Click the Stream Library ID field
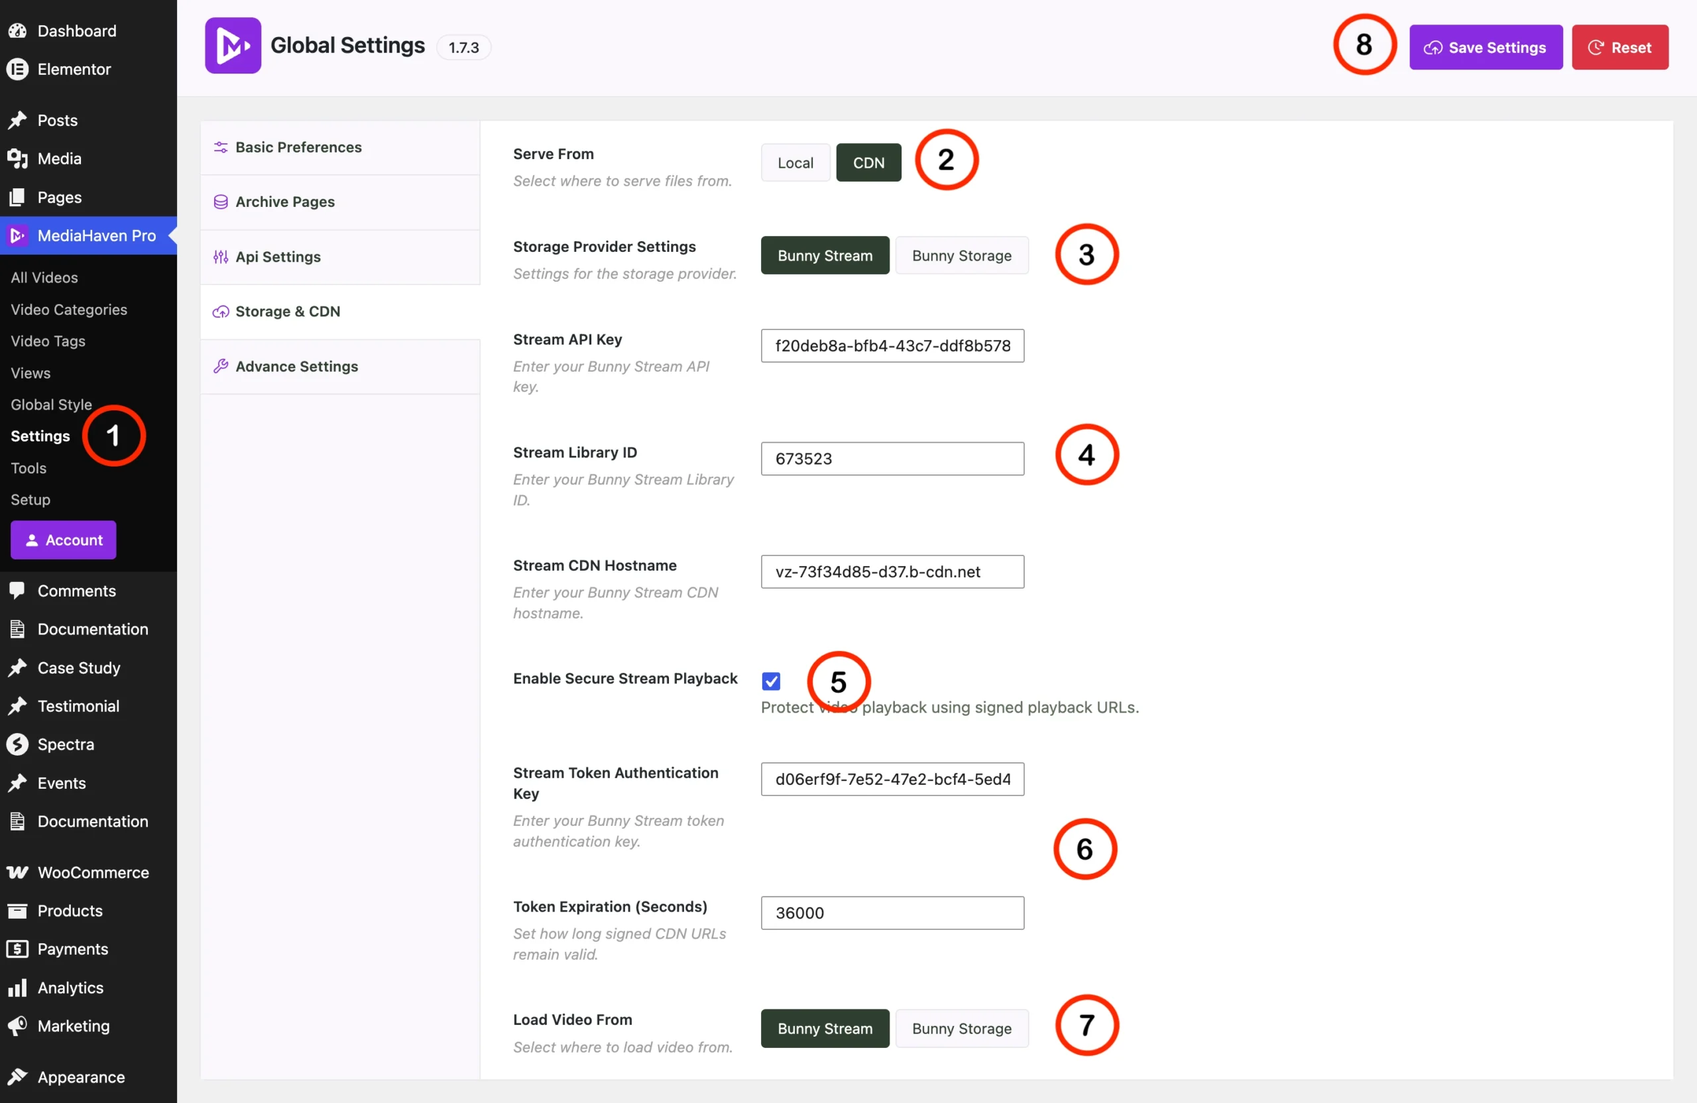Viewport: 1697px width, 1103px height. [892, 459]
